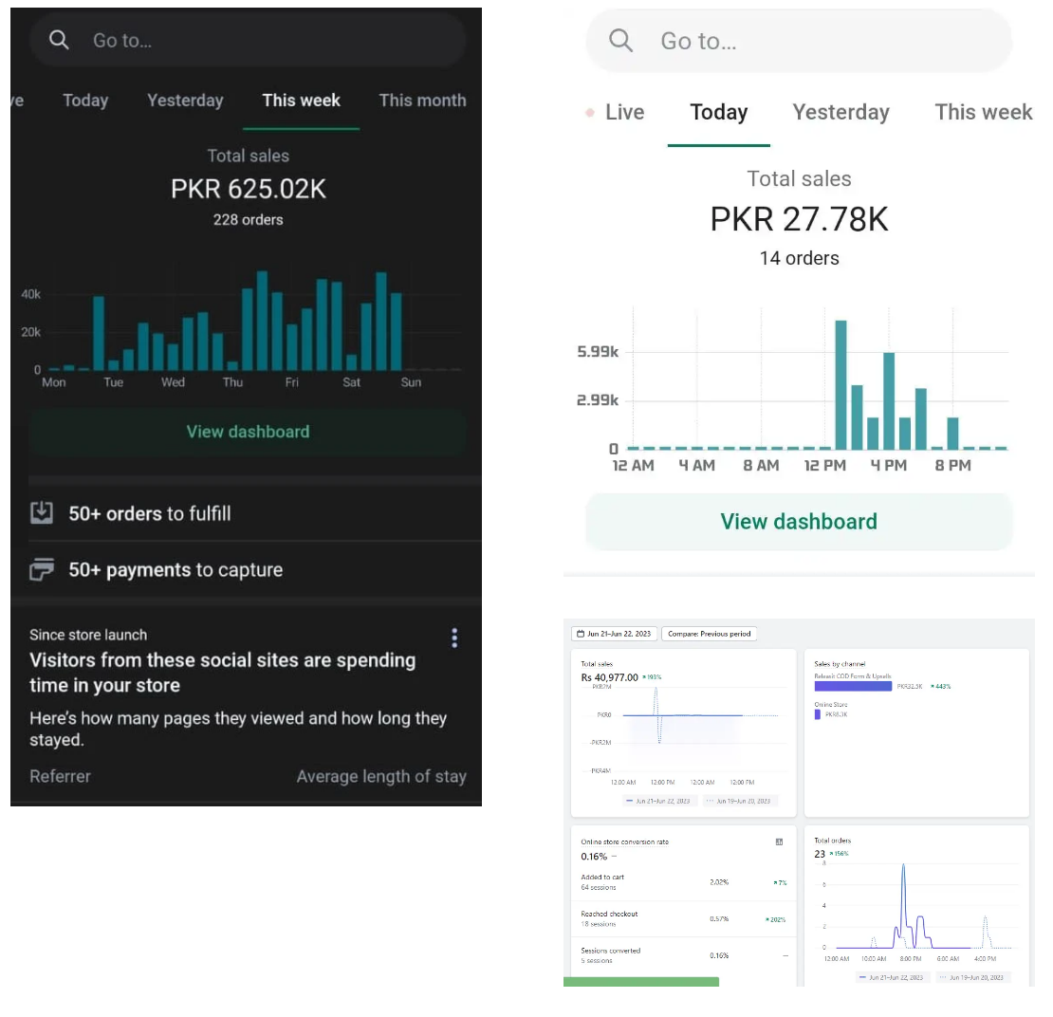1053x1017 pixels.
Task: Select the Yesterday tab in the light panel
Action: pos(841,112)
